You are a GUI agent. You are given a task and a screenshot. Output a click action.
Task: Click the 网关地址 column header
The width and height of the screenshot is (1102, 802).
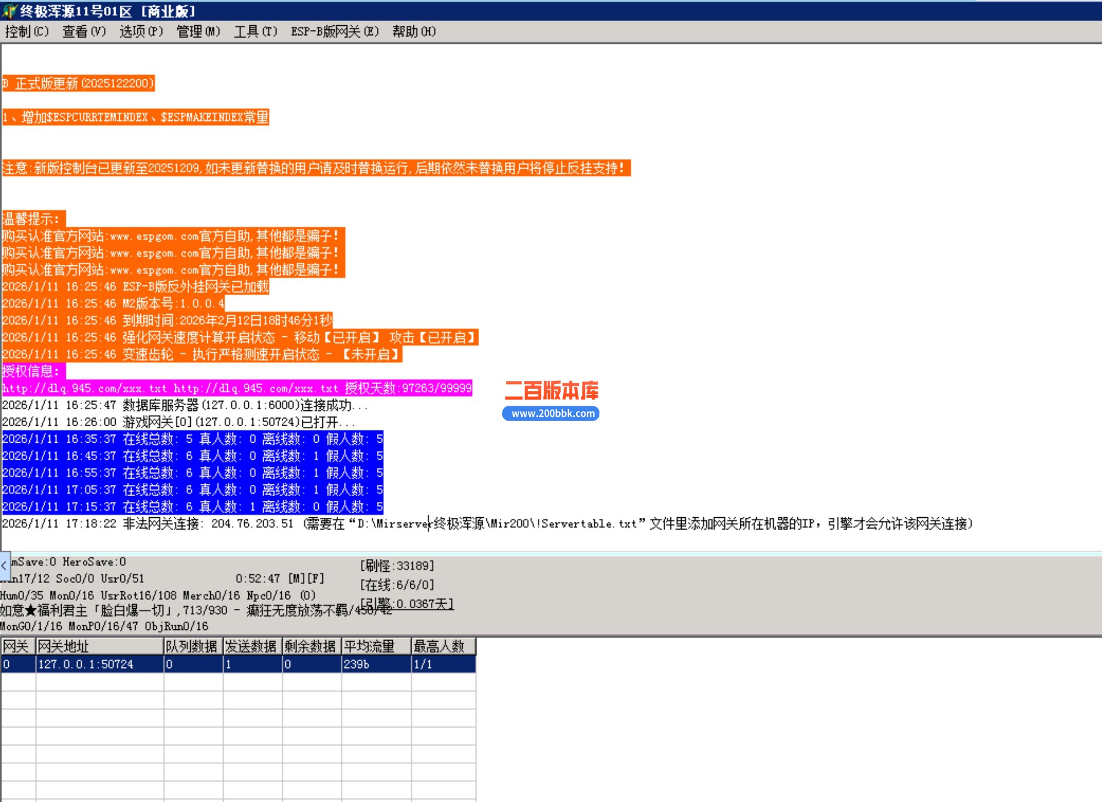[x=99, y=646]
